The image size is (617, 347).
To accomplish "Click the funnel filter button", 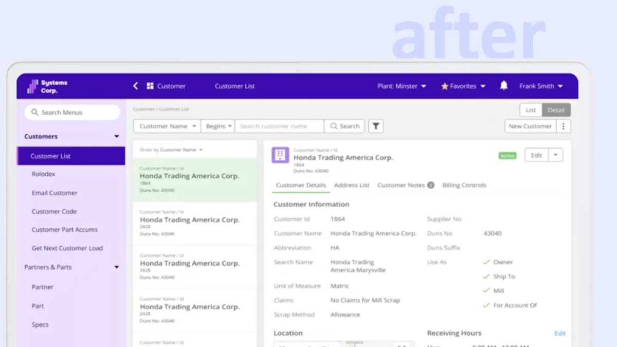I will [x=376, y=126].
